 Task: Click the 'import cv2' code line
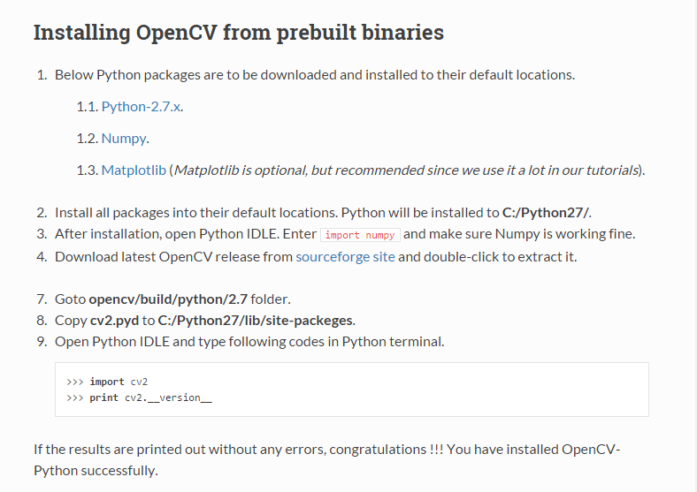click(x=107, y=382)
